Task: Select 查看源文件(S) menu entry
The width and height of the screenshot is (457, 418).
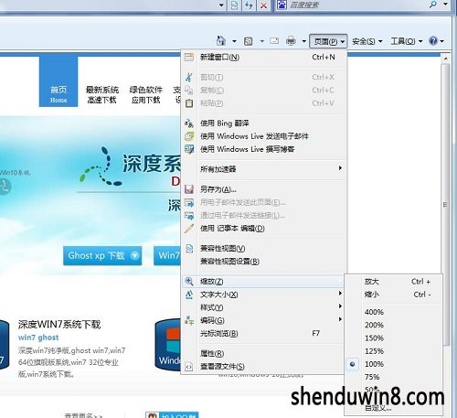Action: pyautogui.click(x=264, y=367)
